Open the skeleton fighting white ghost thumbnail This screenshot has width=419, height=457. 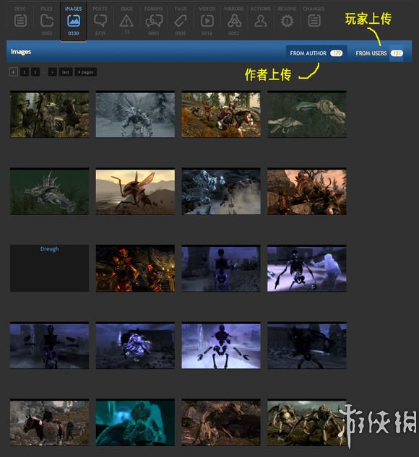pyautogui.click(x=307, y=269)
